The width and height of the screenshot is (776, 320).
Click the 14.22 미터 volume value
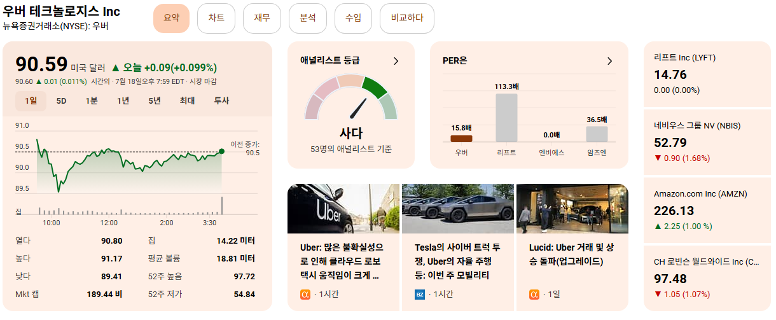pos(235,240)
